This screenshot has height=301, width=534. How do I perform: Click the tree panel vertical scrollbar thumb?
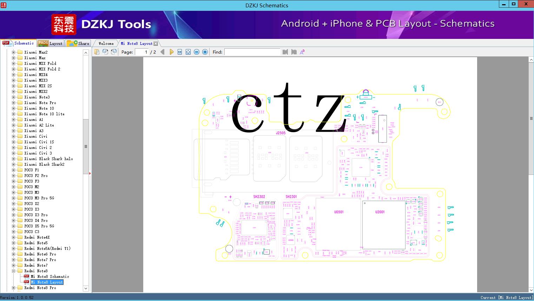point(86,146)
